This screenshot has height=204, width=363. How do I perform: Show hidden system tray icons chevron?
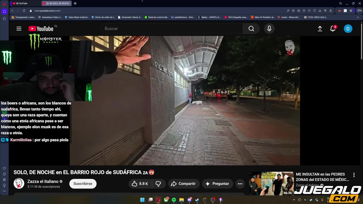point(294,200)
